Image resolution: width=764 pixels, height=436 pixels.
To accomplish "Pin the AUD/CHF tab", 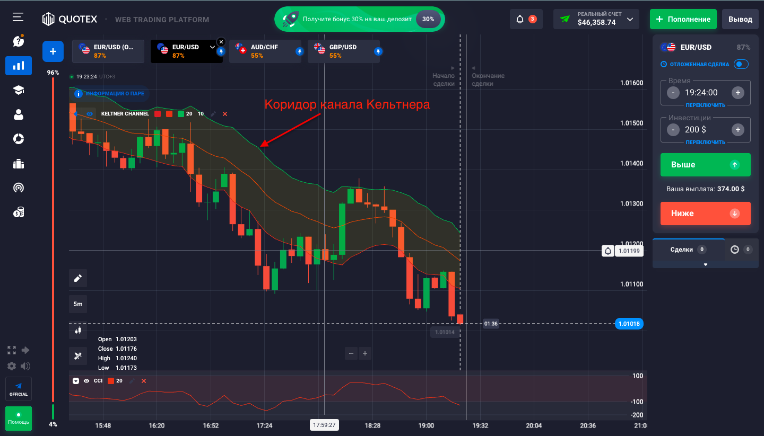I will coord(299,51).
